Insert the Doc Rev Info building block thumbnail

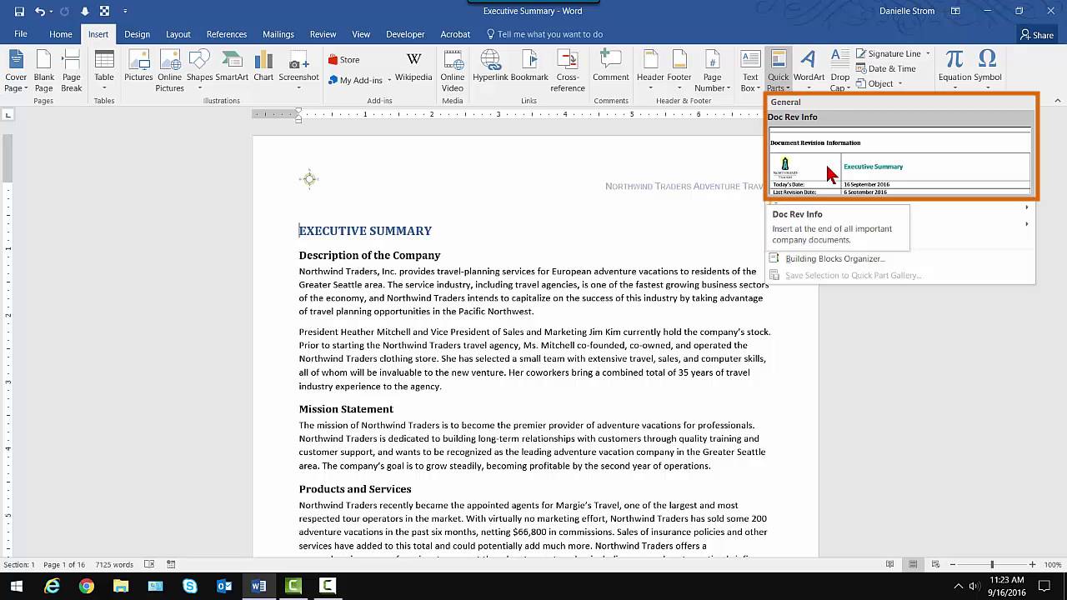900,161
